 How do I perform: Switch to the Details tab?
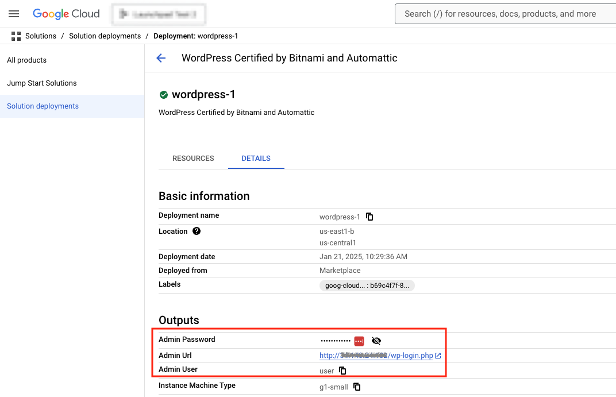[x=256, y=158]
